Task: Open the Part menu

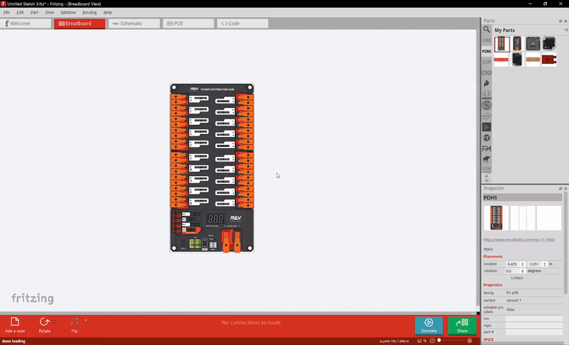Action: pyautogui.click(x=34, y=12)
